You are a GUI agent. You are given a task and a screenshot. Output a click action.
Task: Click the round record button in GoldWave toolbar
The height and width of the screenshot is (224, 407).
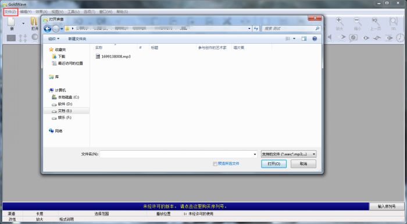point(35,37)
